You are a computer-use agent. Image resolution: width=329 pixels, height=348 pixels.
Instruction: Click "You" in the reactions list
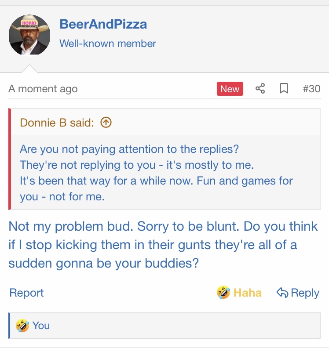click(41, 326)
